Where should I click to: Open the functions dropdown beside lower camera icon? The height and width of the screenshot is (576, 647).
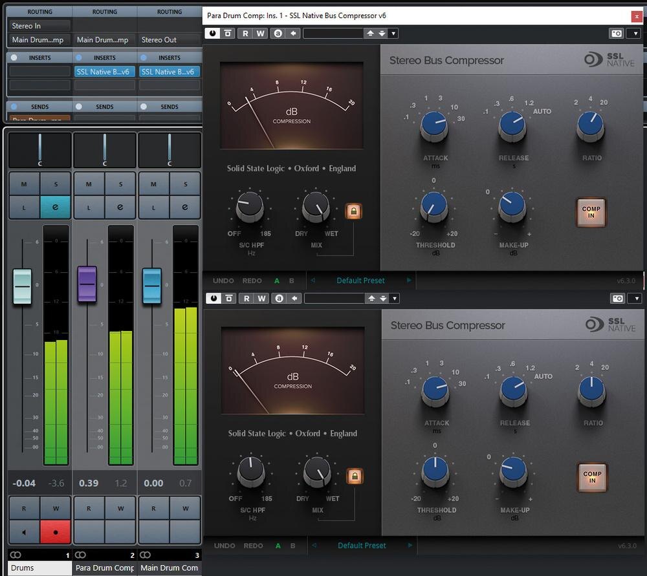(x=636, y=299)
